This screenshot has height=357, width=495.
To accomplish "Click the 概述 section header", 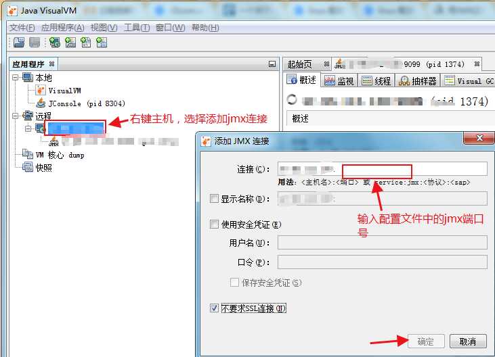I will point(301,119).
